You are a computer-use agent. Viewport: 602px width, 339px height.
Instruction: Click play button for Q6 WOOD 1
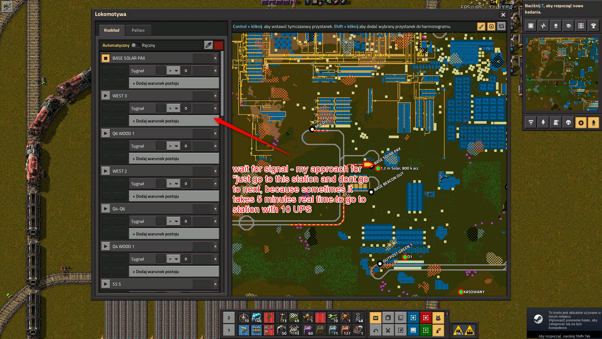pos(105,133)
